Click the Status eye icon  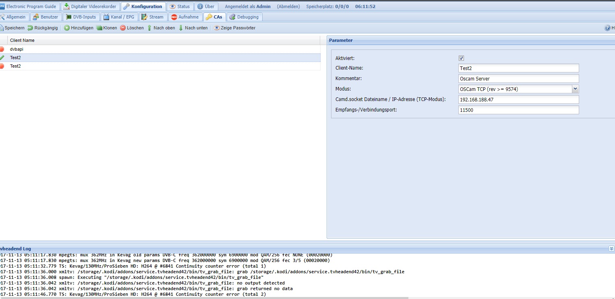172,6
